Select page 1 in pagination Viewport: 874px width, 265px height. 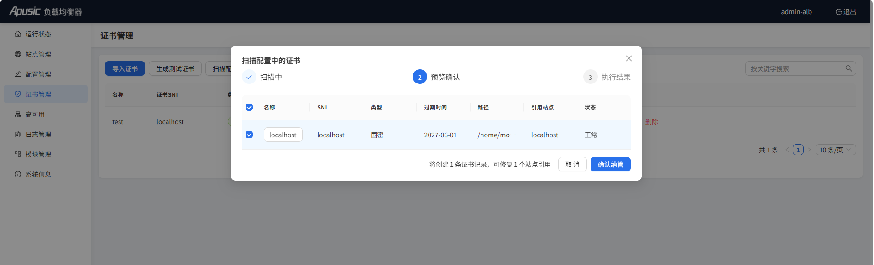(x=798, y=150)
